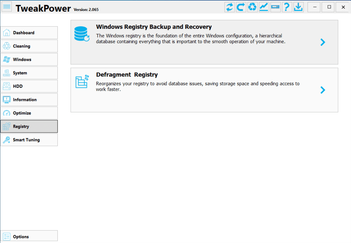Click the monitor icon beside Information
Viewport: 351px width, 243px height.
(7, 100)
